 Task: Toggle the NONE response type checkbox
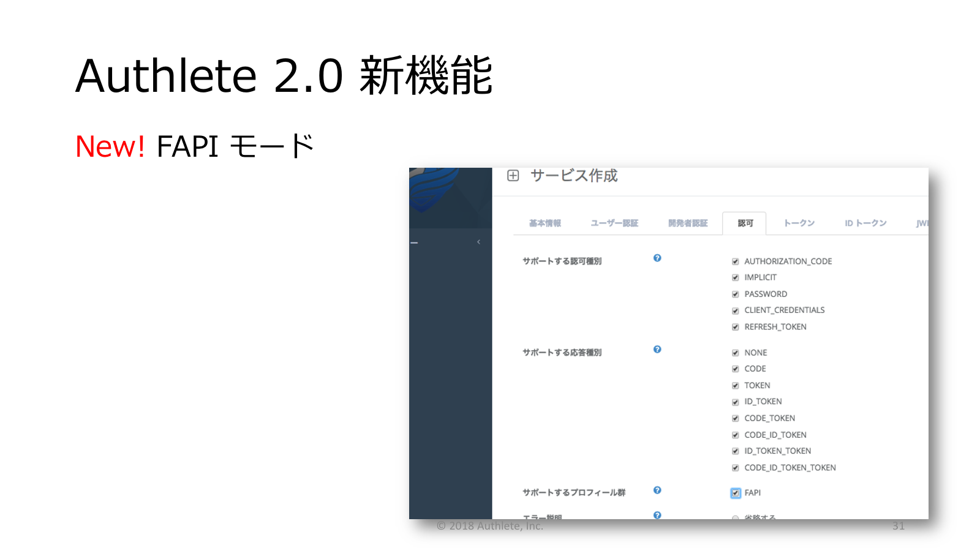tap(736, 353)
